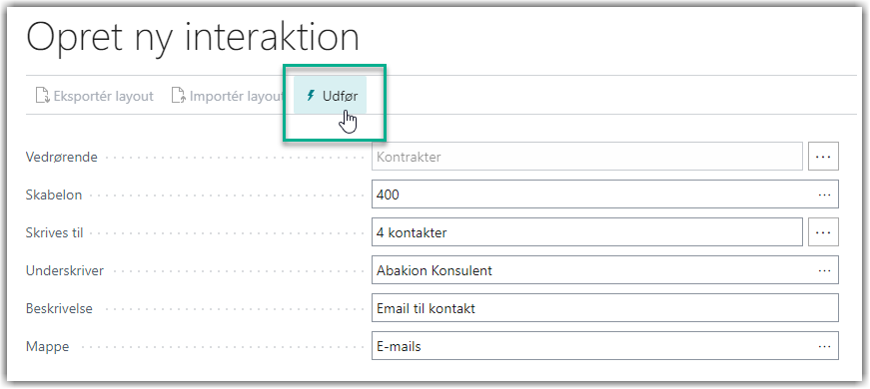The width and height of the screenshot is (870, 389).
Task: Click the Eksportér layout document icon
Action: click(43, 96)
